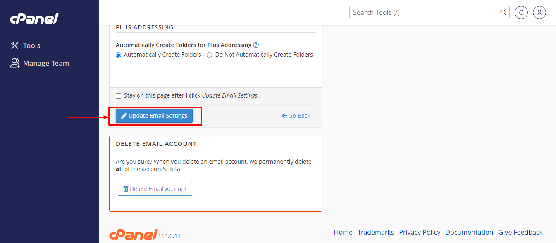Open the Documentation footer link
Image resolution: width=556 pixels, height=243 pixels.
pyautogui.click(x=469, y=232)
